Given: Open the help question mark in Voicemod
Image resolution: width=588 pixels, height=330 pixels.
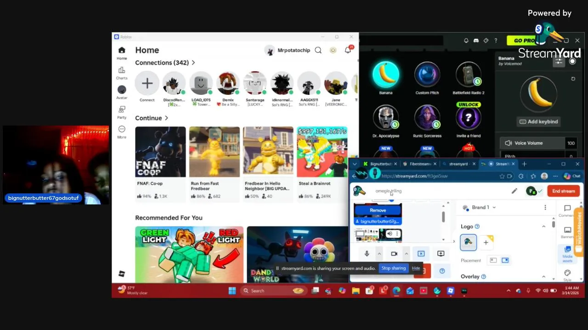Looking at the screenshot, I should 496,41.
